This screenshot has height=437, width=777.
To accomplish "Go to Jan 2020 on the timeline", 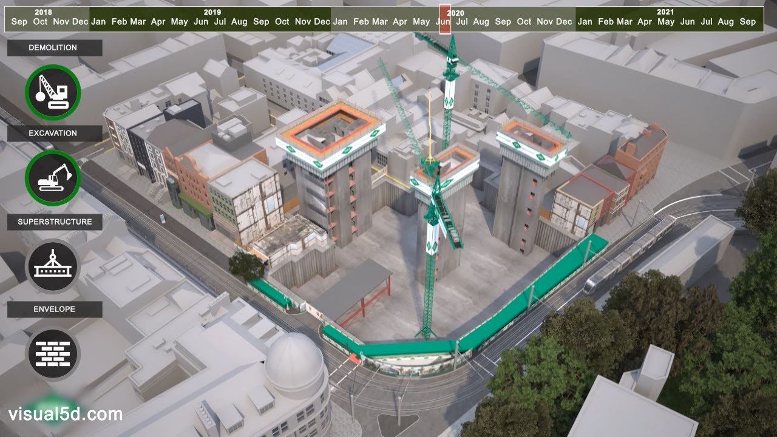I will (x=341, y=22).
